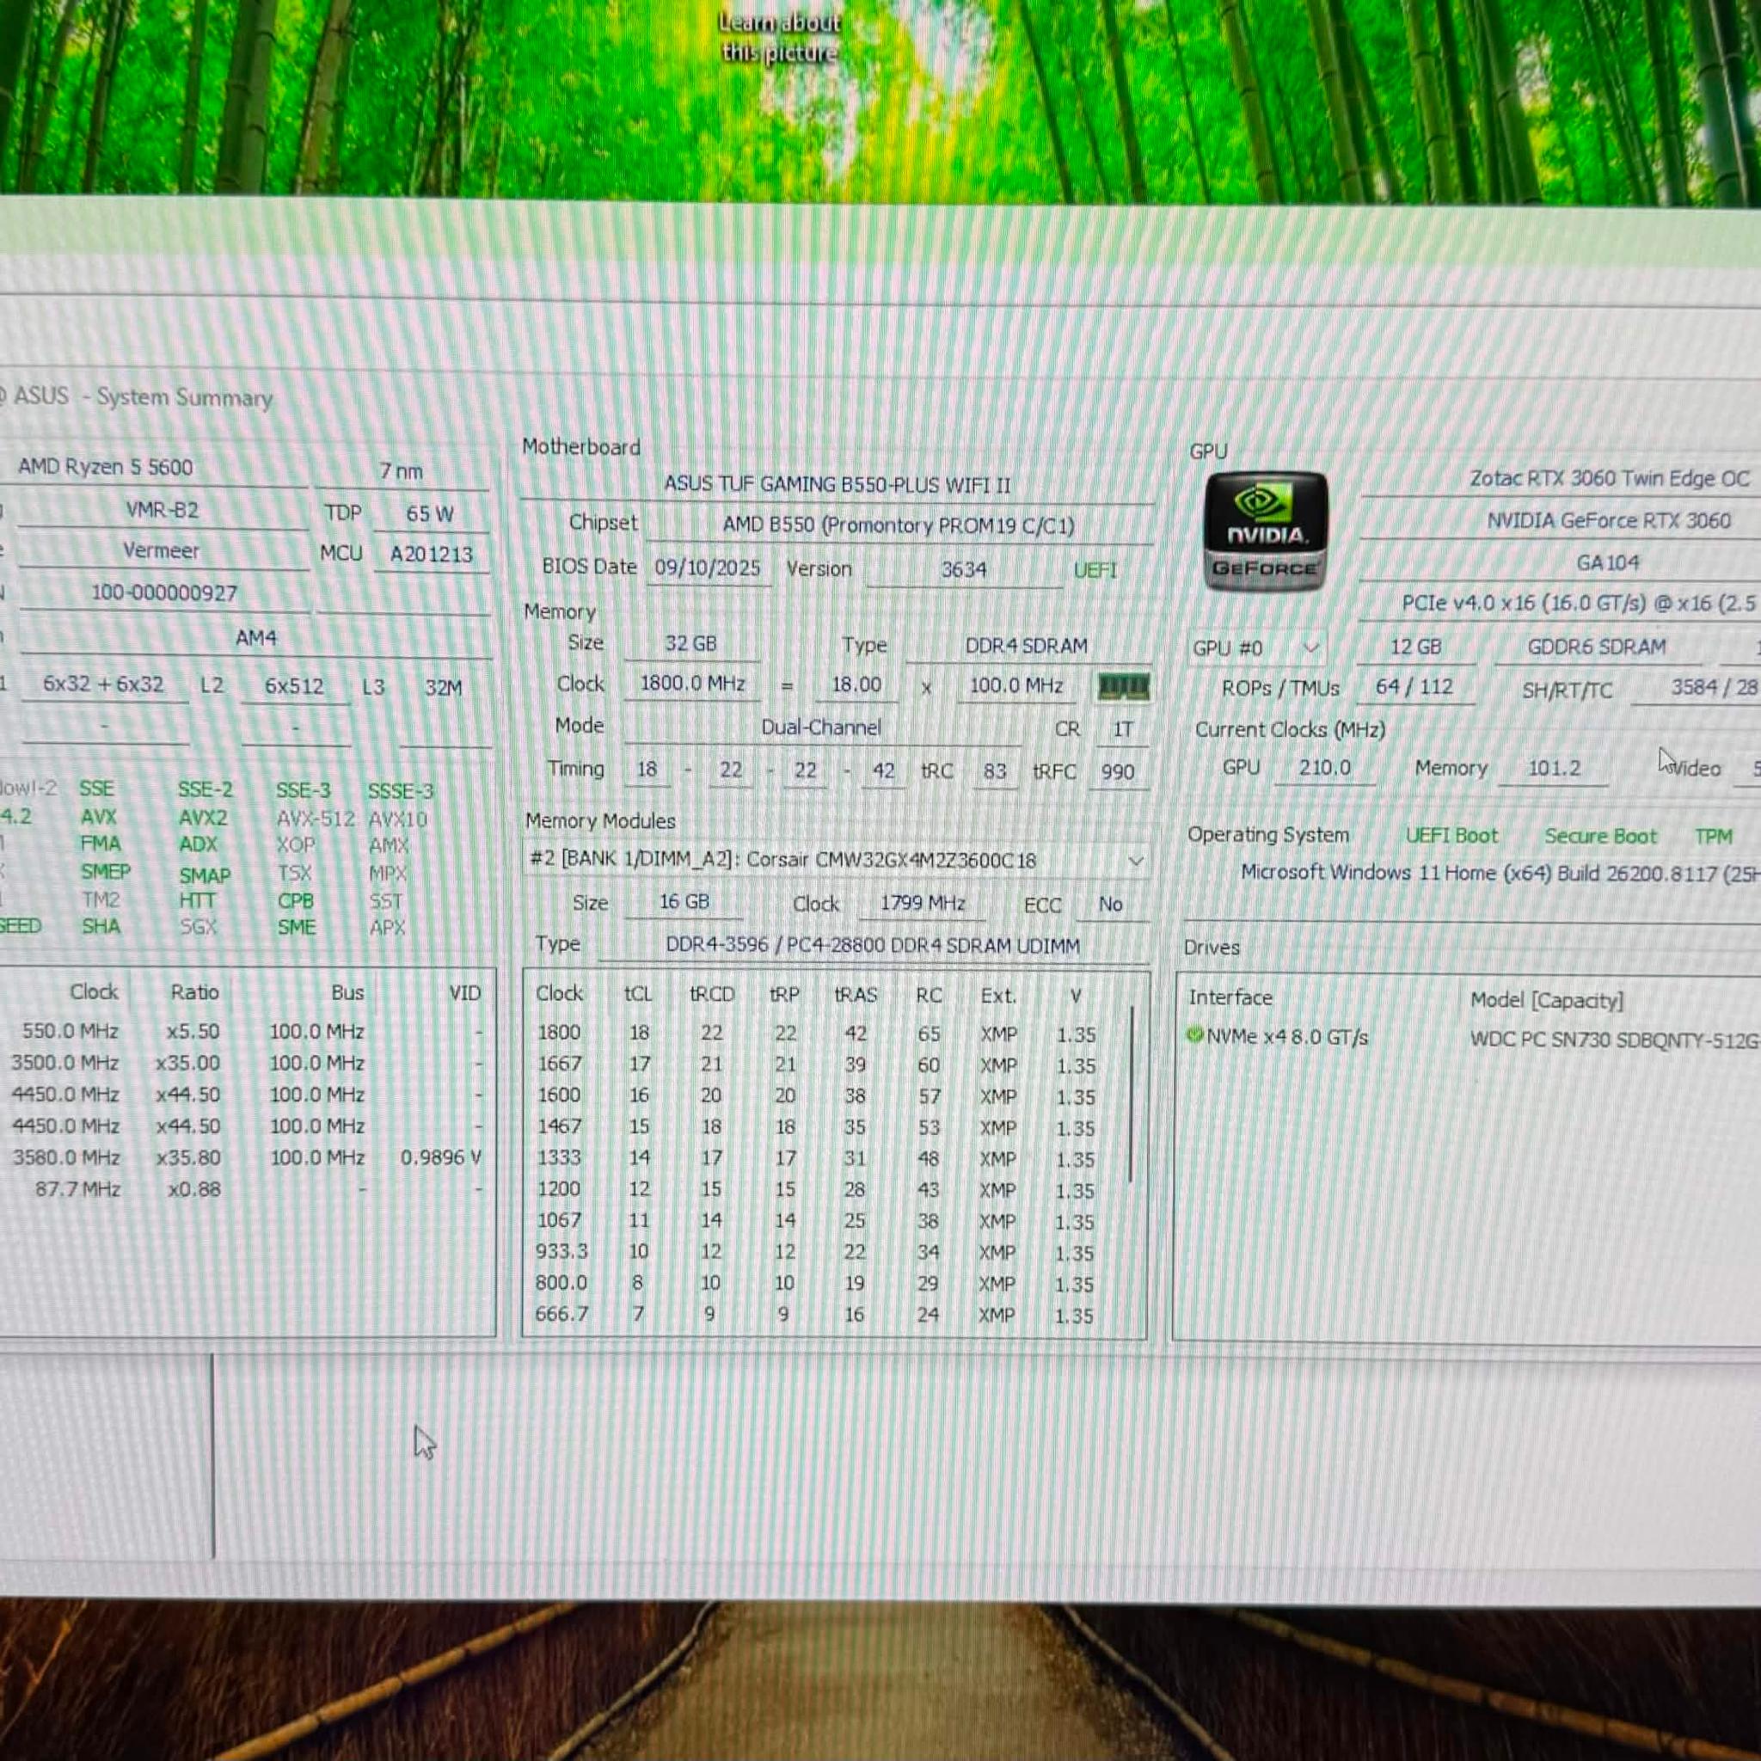Image resolution: width=1761 pixels, height=1761 pixels.
Task: Click the L2 cache 6x512 value
Action: tap(294, 686)
